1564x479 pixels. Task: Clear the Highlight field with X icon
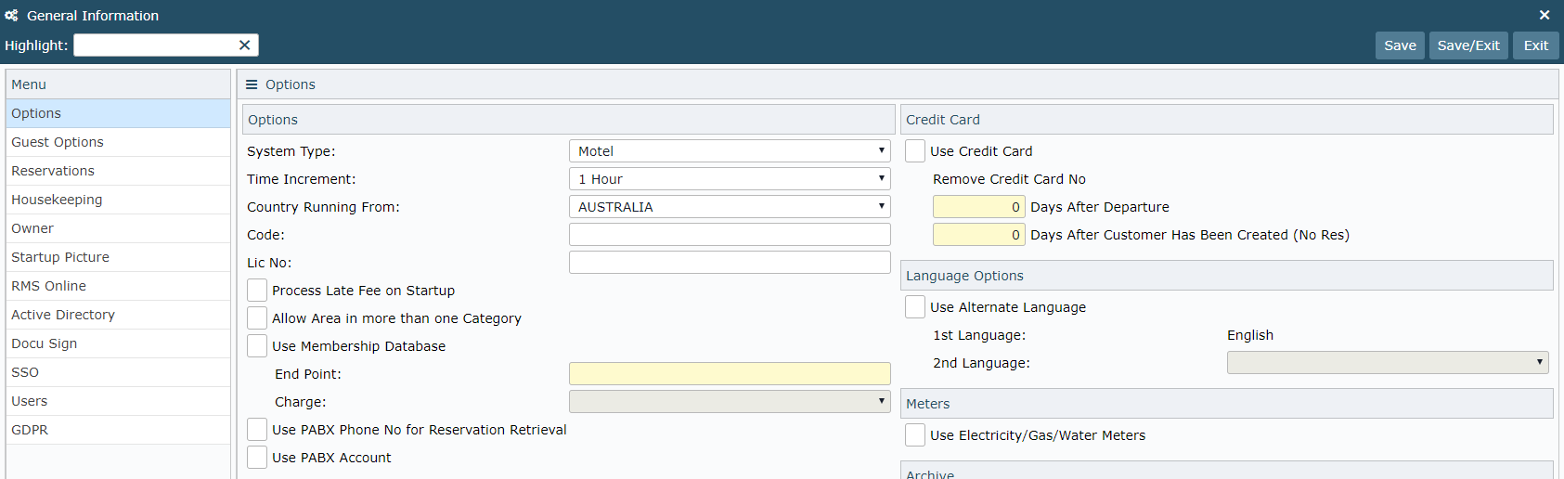click(244, 45)
